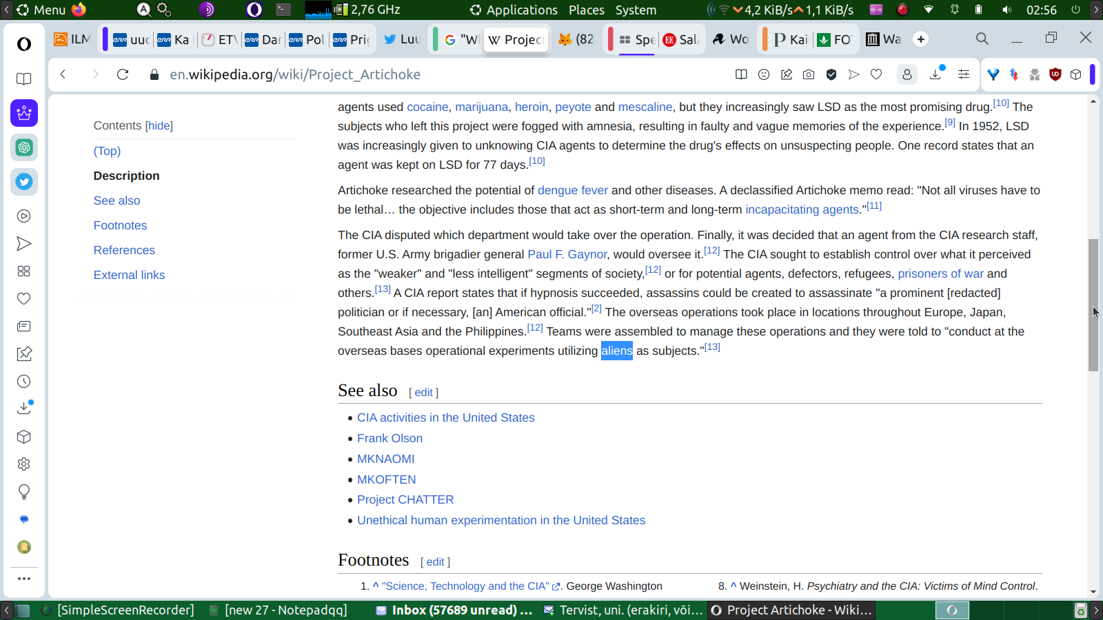Switch to the Twitter Luu tab
This screenshot has height=620, width=1103.
pos(403,39)
